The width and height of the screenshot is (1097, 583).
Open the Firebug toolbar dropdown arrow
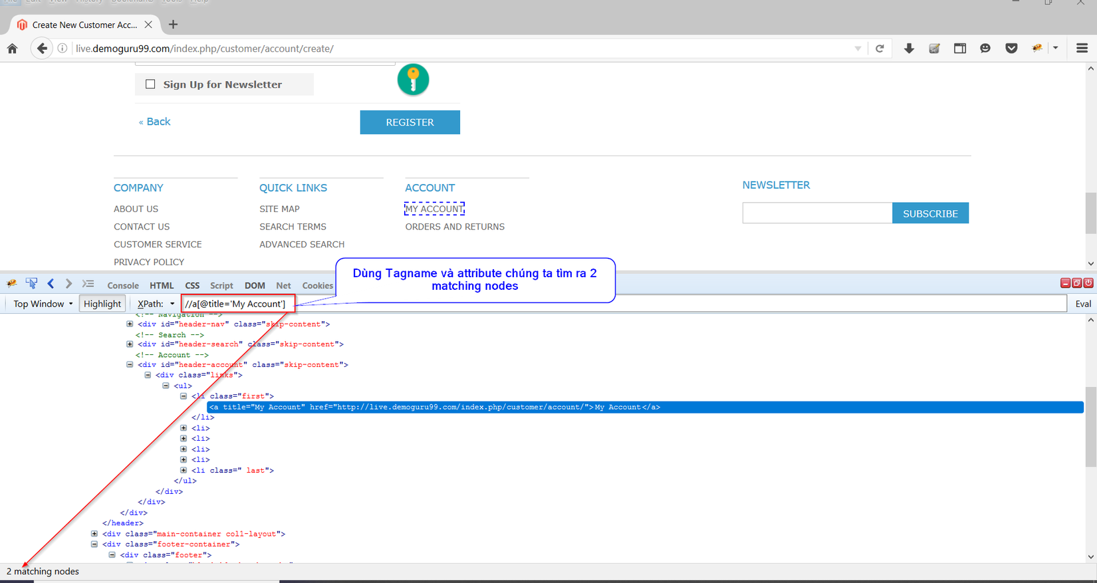[x=1055, y=49]
